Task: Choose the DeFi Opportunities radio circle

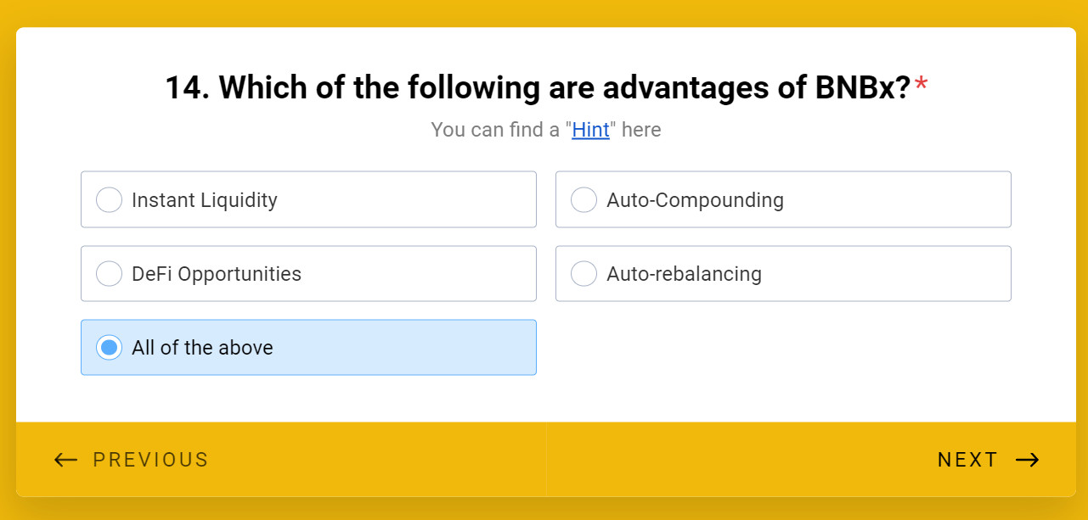Action: coord(109,274)
